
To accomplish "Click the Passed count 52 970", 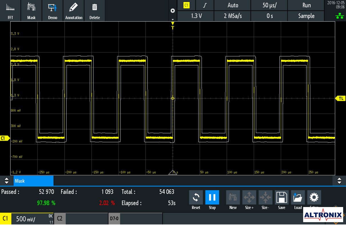I will click(x=46, y=192).
